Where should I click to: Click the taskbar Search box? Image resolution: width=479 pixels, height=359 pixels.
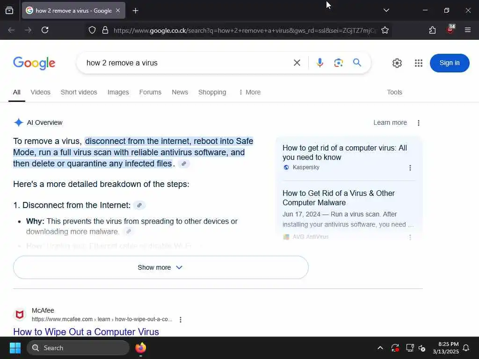[78, 348]
